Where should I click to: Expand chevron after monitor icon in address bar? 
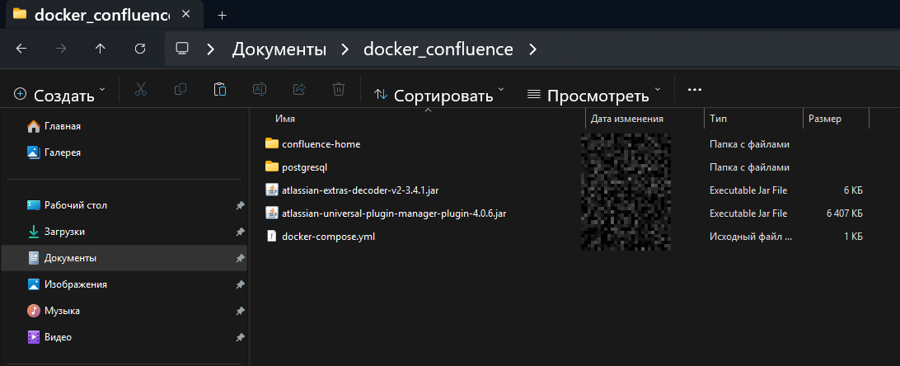tap(211, 49)
